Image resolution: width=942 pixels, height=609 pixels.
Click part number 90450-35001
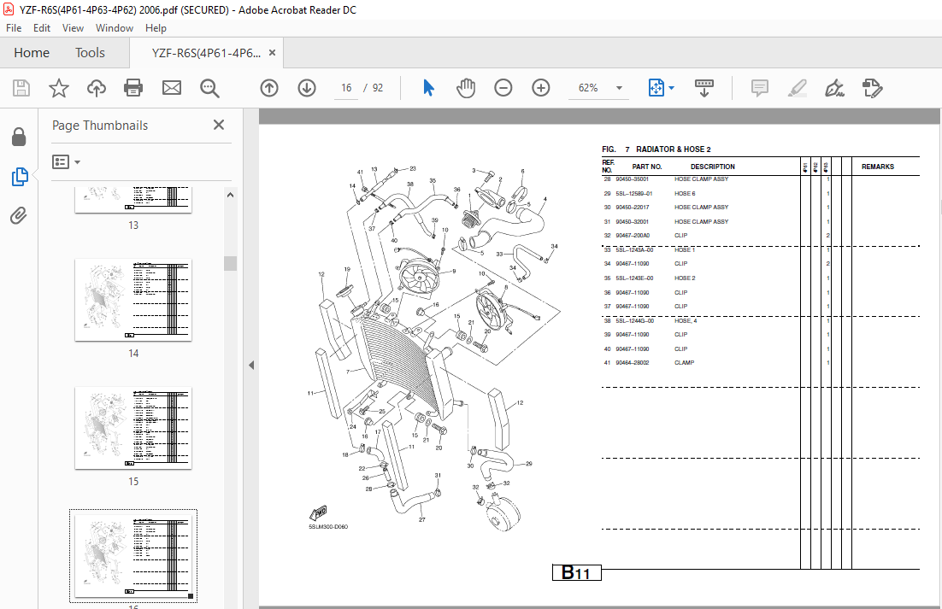click(632, 179)
